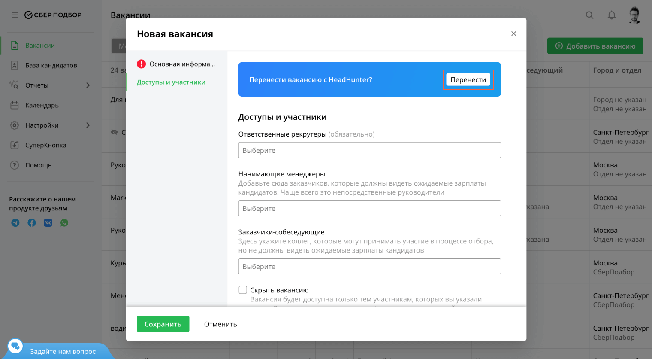Enable the Скрыть вакансию checkbox
This screenshot has height=359, width=652.
pos(243,290)
